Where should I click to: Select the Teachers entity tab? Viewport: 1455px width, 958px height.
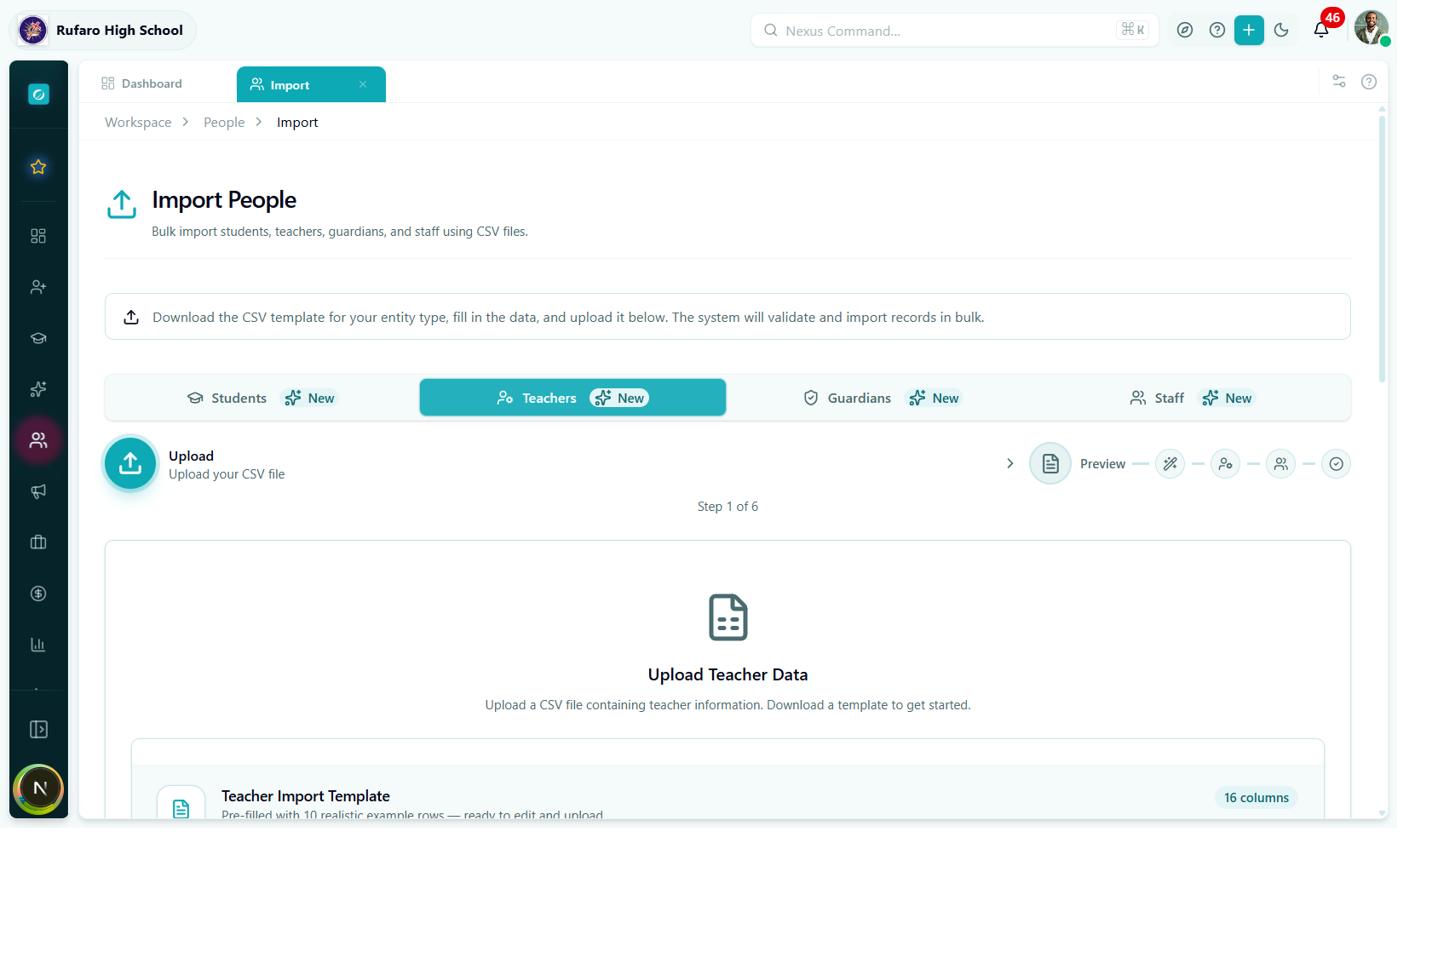click(x=572, y=398)
